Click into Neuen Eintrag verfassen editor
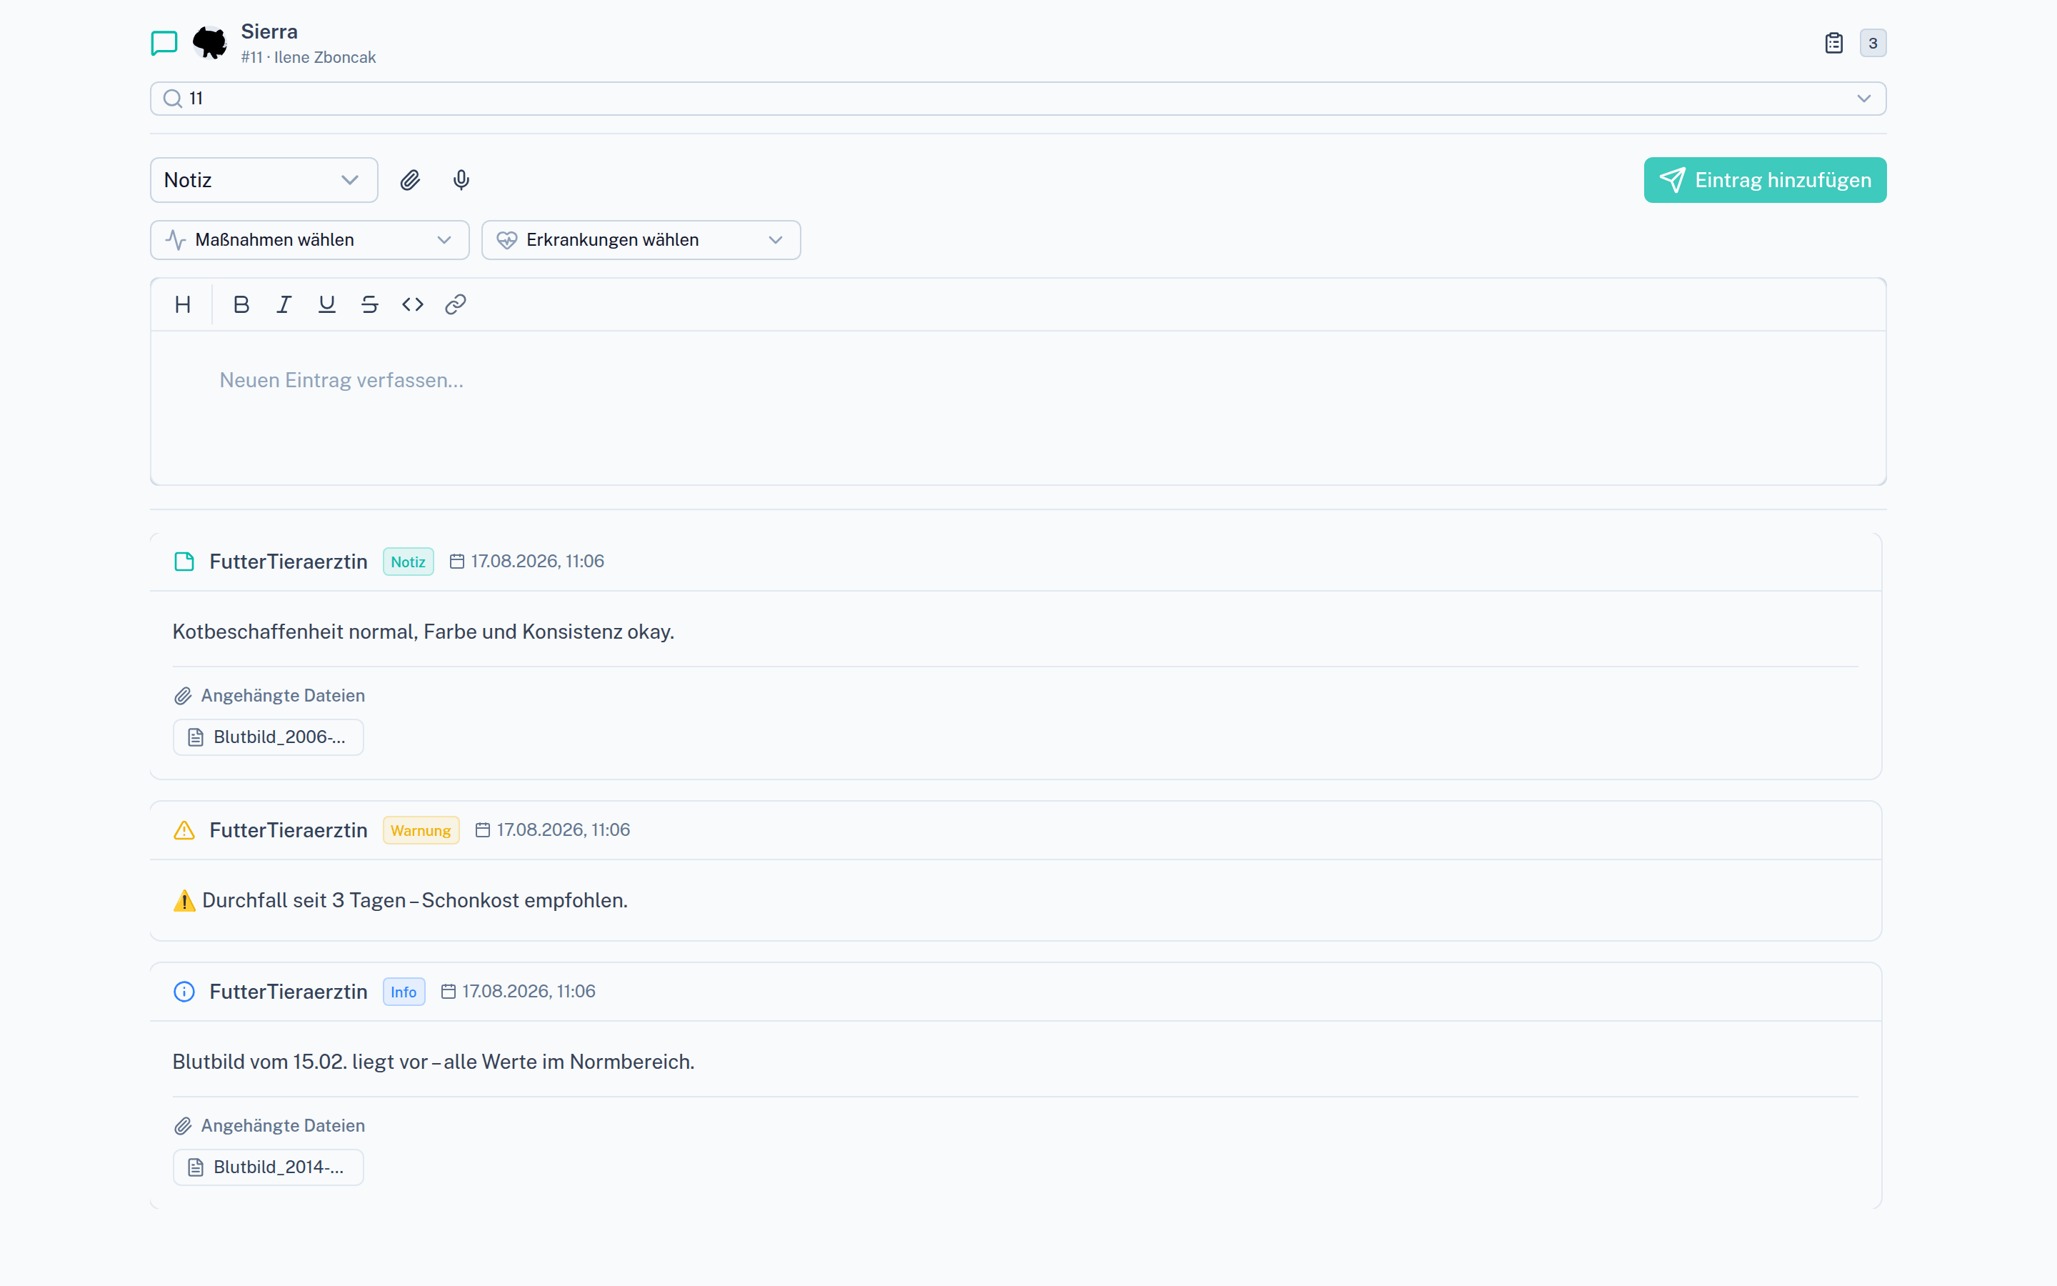This screenshot has height=1286, width=2057. point(1018,407)
